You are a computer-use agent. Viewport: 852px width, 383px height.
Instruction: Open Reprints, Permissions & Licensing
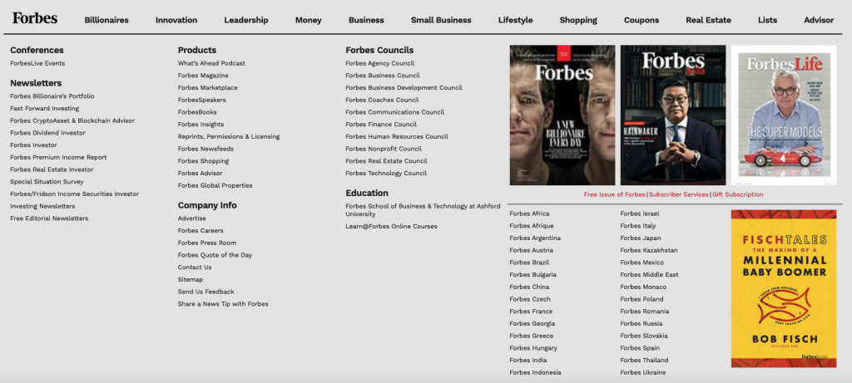pyautogui.click(x=229, y=137)
